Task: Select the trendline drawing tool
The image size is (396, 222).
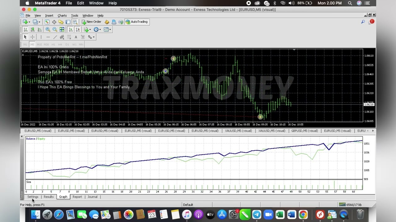Action: click(x=55, y=37)
